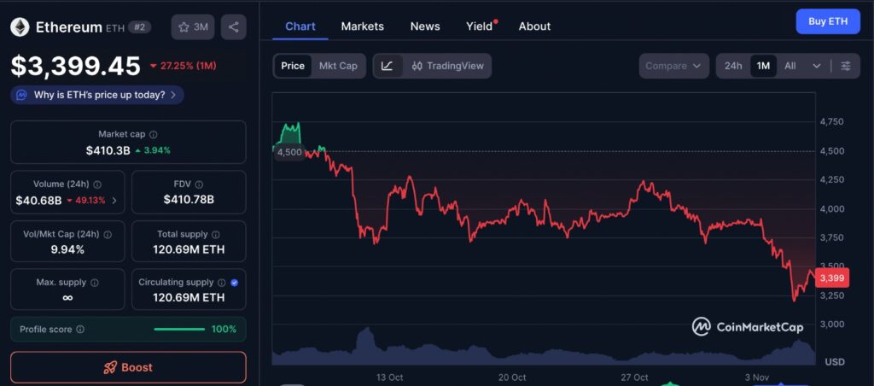874x386 pixels.
Task: Open the Compare dropdown
Action: coord(674,66)
